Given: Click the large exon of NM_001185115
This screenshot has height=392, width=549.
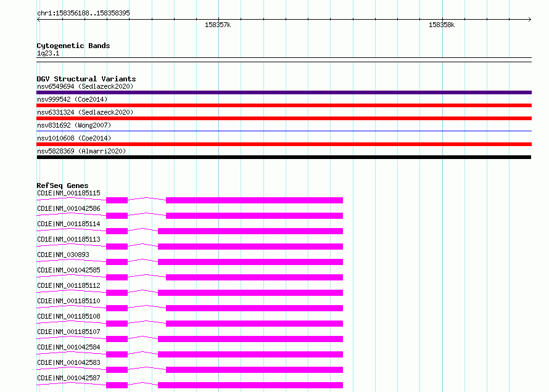Looking at the screenshot, I should [254, 200].
